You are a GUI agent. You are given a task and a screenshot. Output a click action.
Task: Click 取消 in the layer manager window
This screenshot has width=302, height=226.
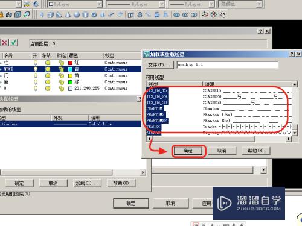click(x=170, y=203)
